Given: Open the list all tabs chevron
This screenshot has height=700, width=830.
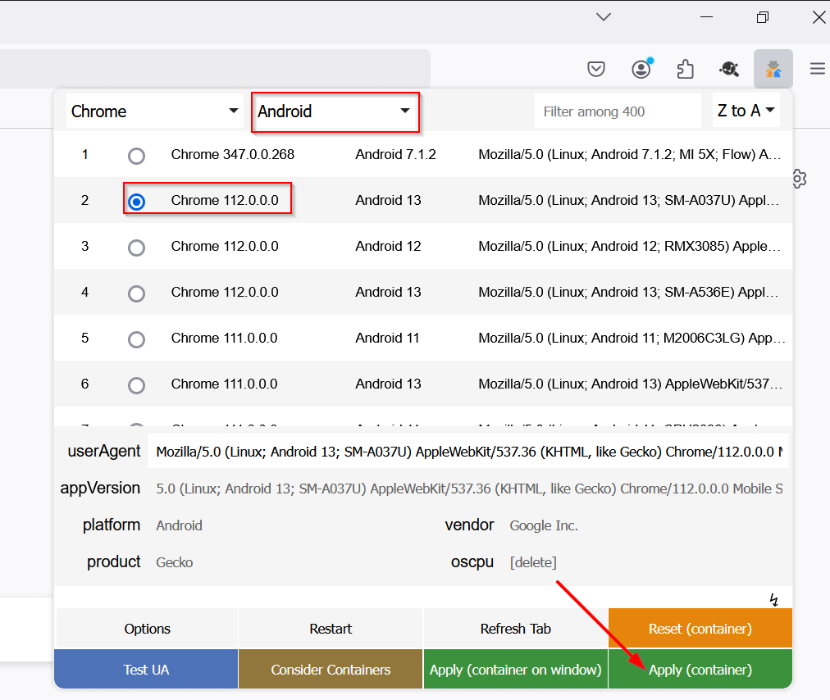Looking at the screenshot, I should pos(604,17).
